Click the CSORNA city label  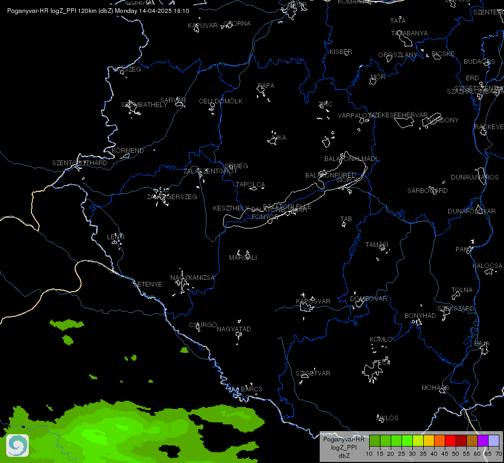point(237,24)
